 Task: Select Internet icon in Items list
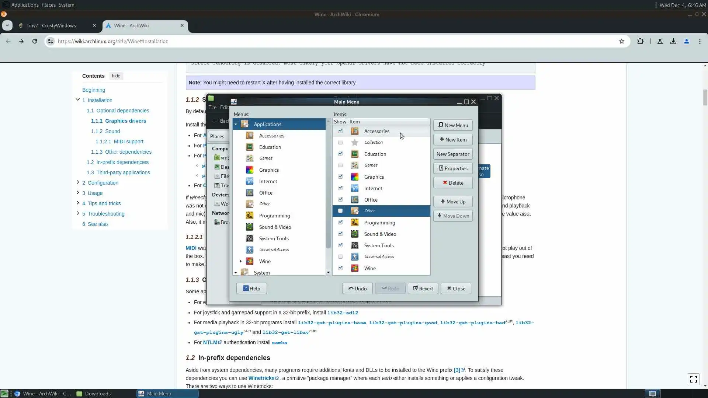[355, 188]
